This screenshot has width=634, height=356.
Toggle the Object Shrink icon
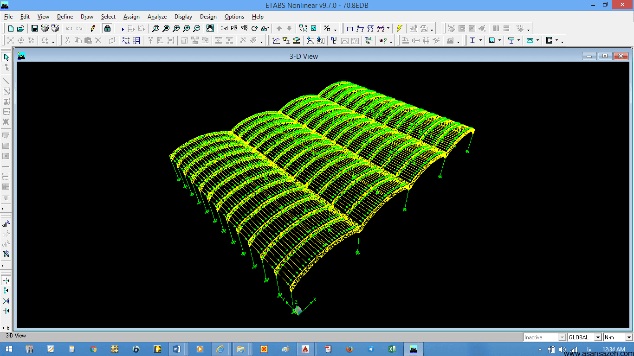[x=303, y=28]
